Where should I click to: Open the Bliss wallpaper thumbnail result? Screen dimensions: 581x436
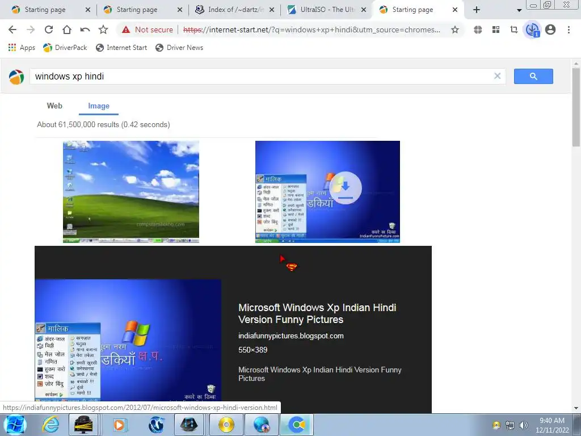[131, 192]
